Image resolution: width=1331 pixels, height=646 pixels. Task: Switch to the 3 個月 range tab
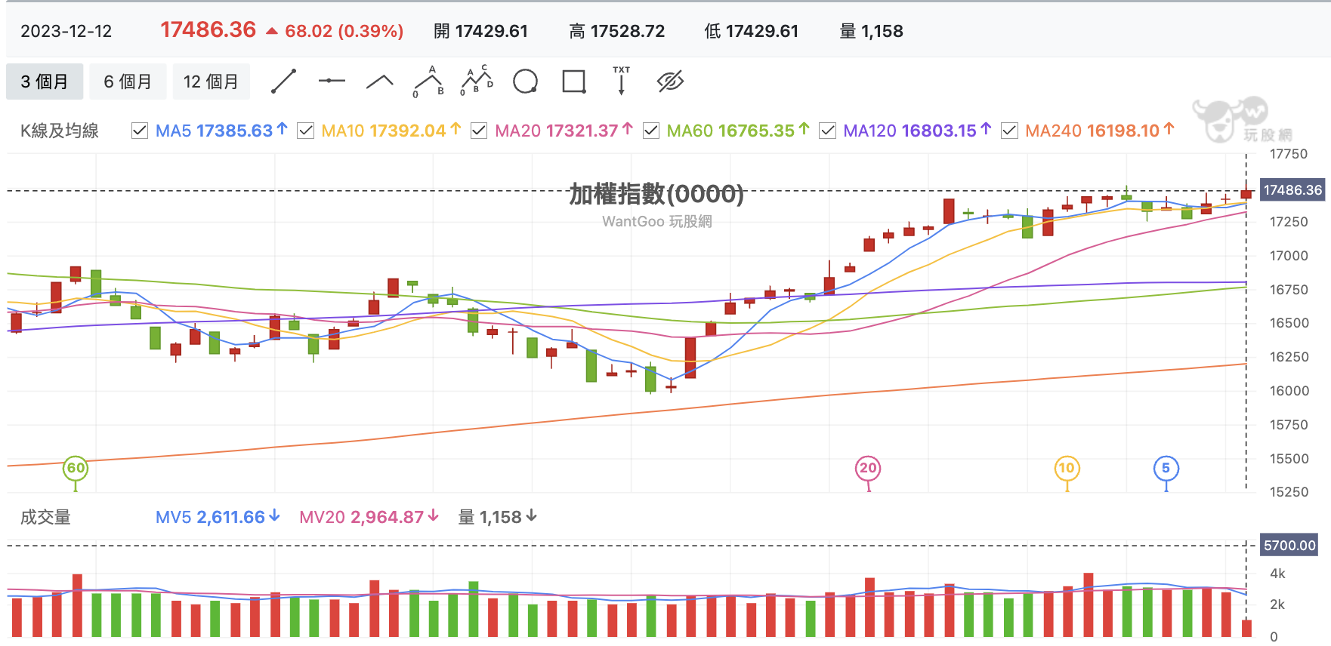45,82
